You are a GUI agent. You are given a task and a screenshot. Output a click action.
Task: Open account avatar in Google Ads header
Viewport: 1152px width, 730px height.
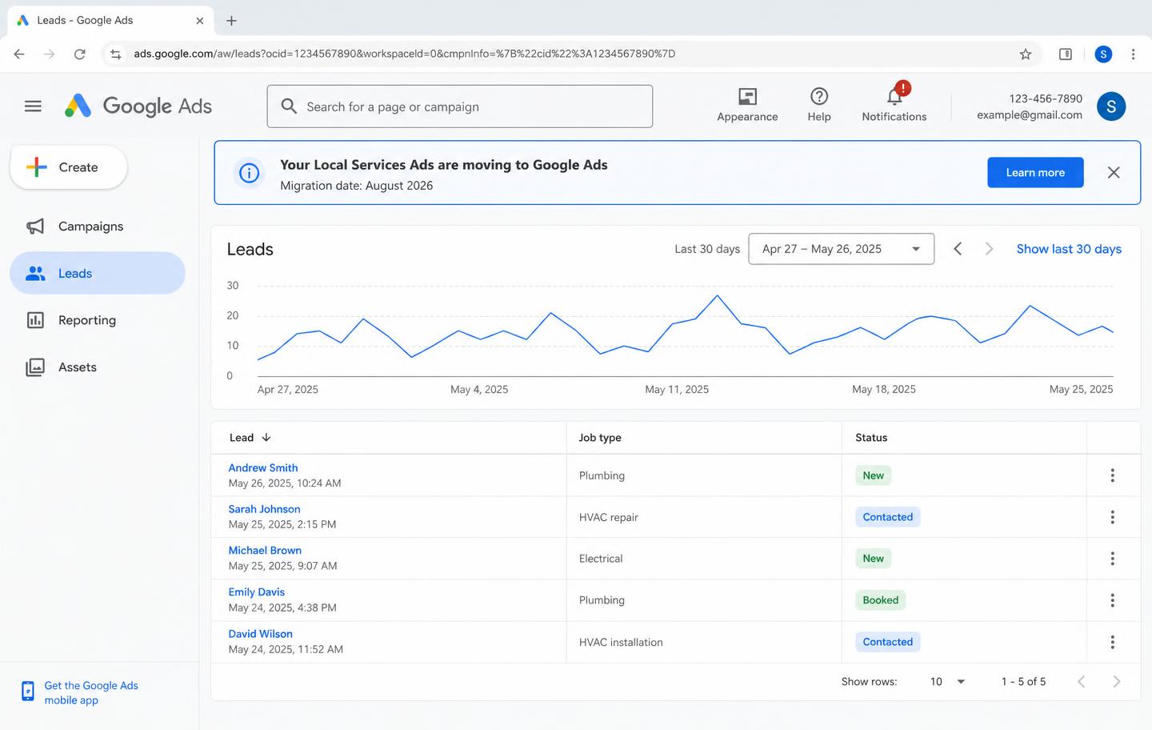(1111, 106)
